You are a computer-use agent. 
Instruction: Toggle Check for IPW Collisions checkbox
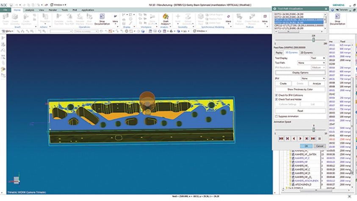click(x=277, y=95)
